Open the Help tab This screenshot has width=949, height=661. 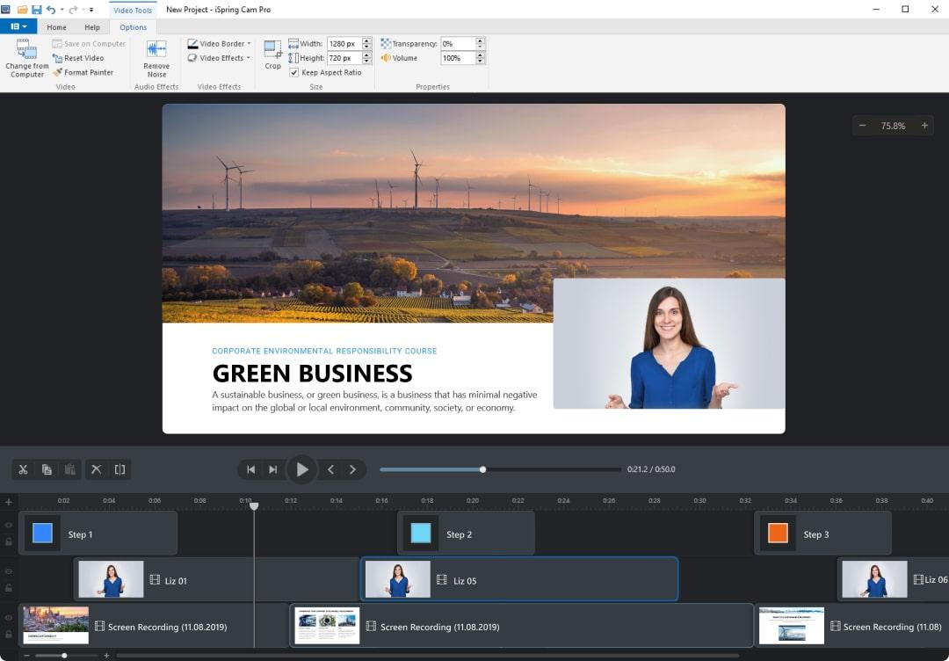(91, 27)
